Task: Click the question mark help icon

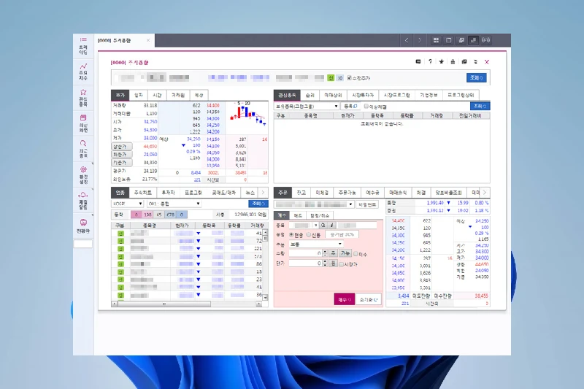Action: [431, 62]
